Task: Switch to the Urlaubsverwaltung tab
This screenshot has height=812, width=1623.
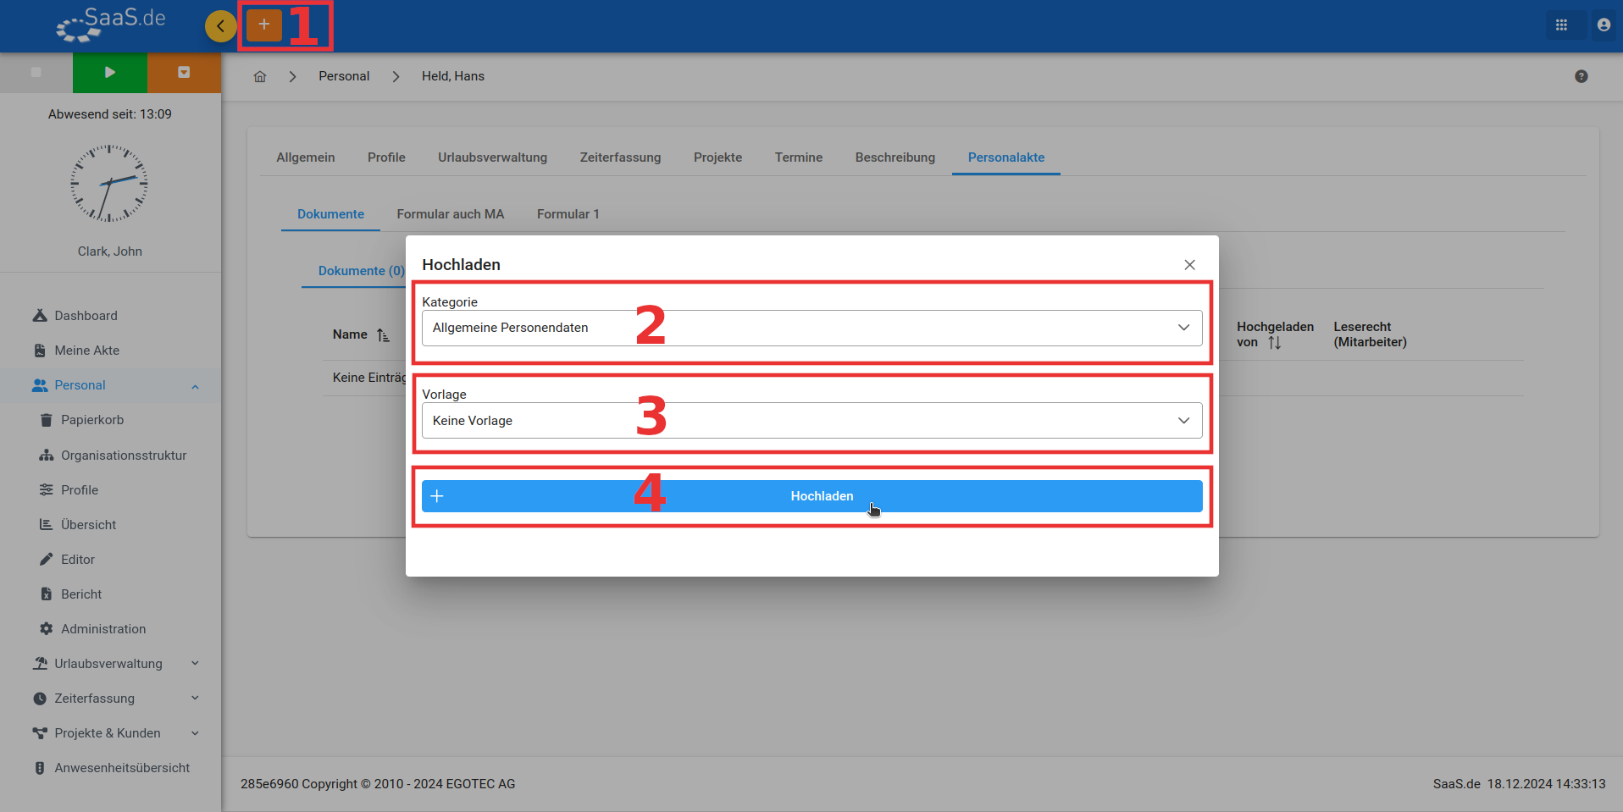Action: coord(492,157)
